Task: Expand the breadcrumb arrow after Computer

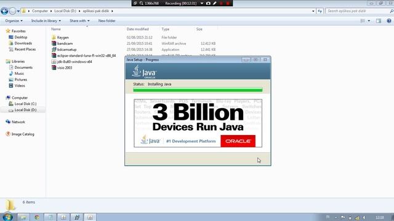Action: [x=51, y=11]
